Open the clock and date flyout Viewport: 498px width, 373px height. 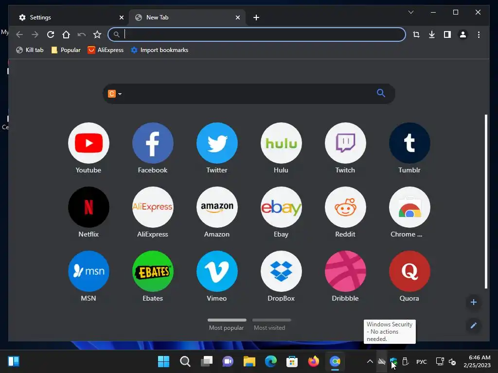pos(477,361)
